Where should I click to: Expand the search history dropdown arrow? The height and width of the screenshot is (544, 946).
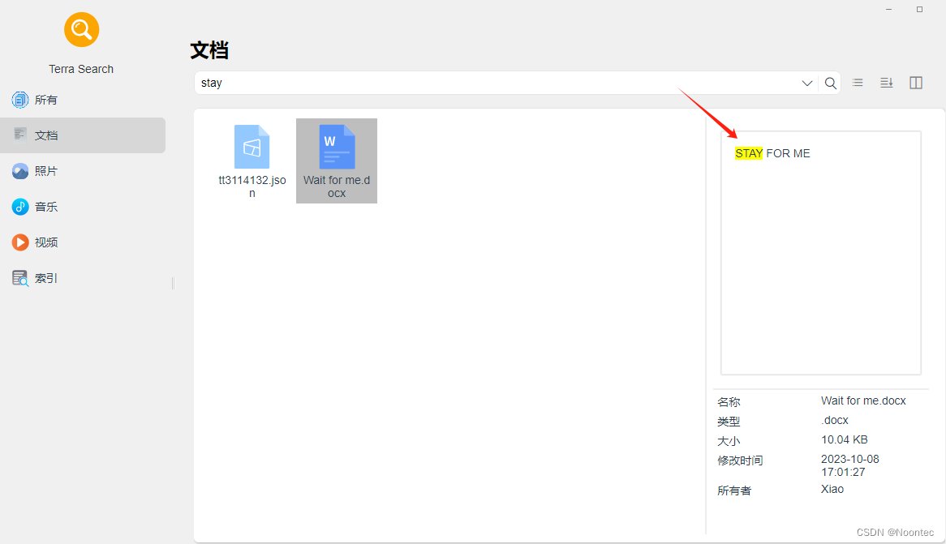[x=806, y=84]
